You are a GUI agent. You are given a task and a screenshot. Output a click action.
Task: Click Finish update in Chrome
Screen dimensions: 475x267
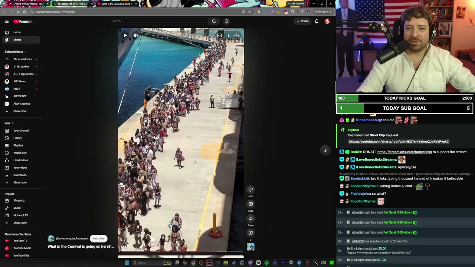pos(322,12)
